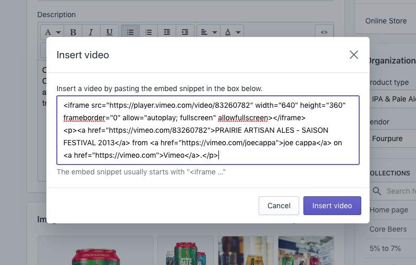Toggle underline formatting in description toolbar
The image size is (416, 265).
coord(109,32)
